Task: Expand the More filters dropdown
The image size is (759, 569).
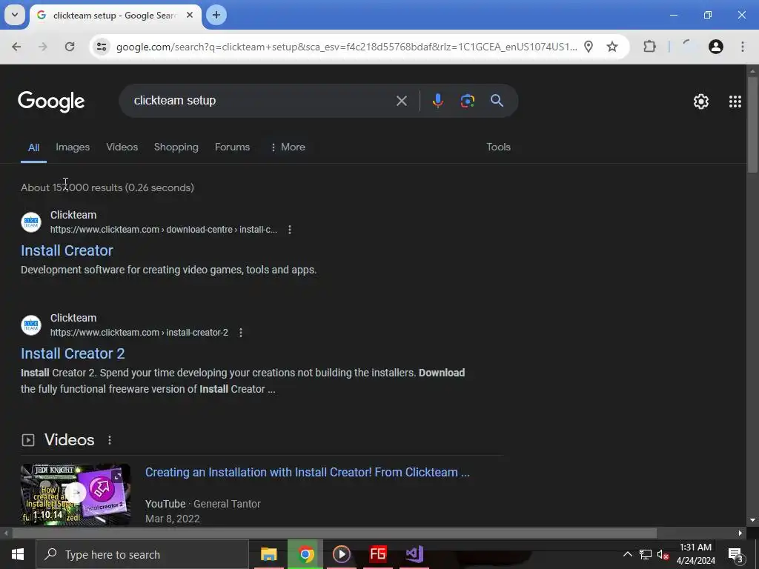Action: click(288, 147)
